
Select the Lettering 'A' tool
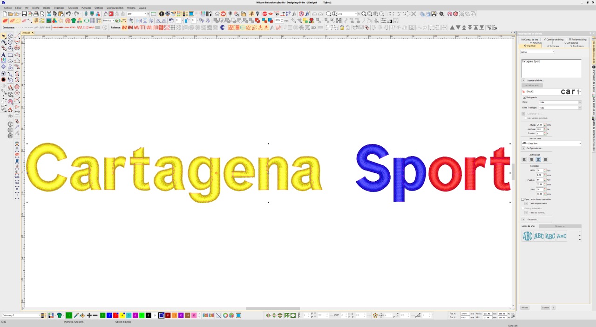coord(4,55)
